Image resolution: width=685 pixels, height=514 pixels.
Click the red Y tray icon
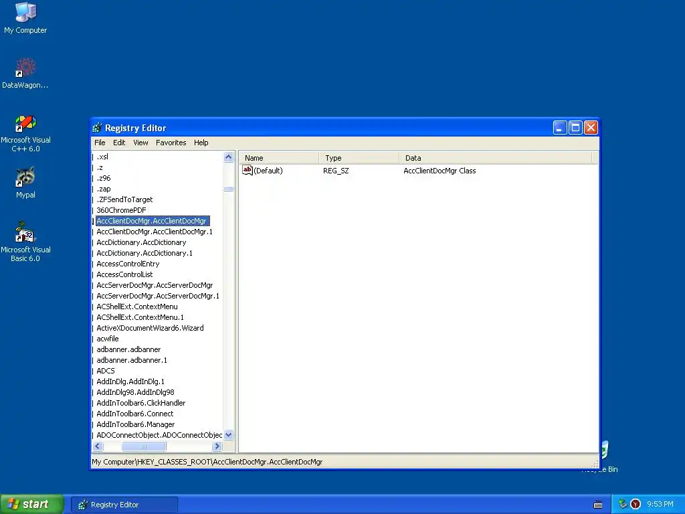(x=635, y=504)
